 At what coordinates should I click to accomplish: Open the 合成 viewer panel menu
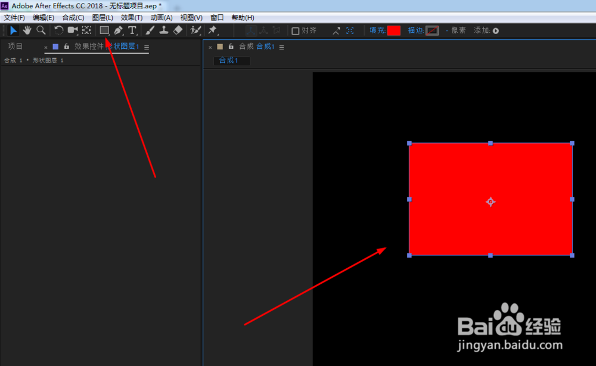tap(282, 47)
